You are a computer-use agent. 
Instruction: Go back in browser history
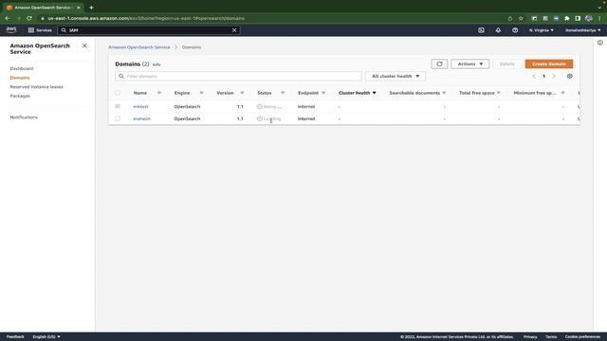[x=8, y=18]
